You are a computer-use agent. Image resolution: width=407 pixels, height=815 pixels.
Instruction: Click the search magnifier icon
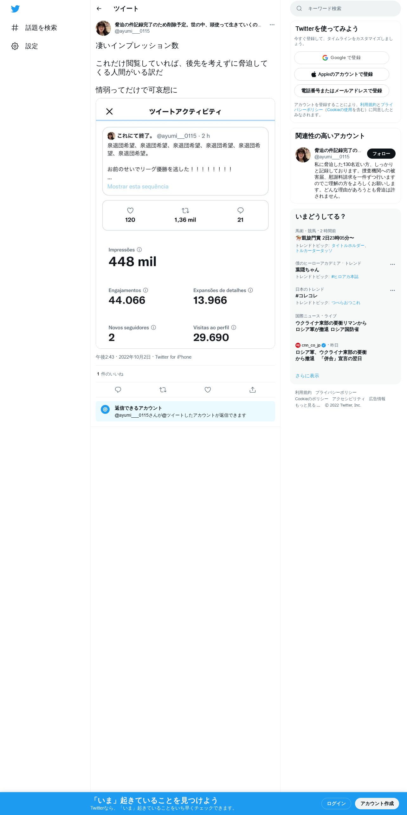(x=299, y=9)
